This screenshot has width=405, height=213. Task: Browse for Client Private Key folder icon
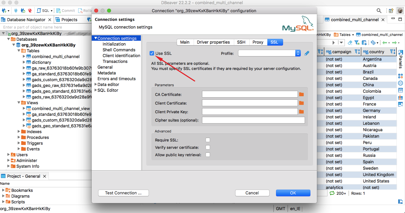click(x=301, y=112)
